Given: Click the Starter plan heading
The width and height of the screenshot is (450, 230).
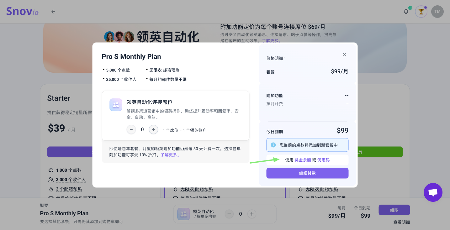Looking at the screenshot, I should (59, 98).
